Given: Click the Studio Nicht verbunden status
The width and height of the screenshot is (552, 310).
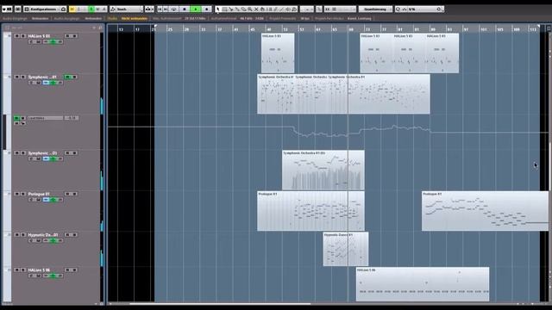Looking at the screenshot, I should pyautogui.click(x=128, y=18).
